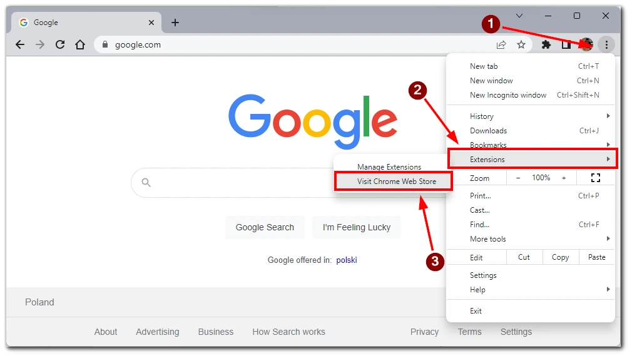Image resolution: width=632 pixels, height=358 pixels.
Task: Open Settings from the Chrome menu
Action: click(531, 275)
